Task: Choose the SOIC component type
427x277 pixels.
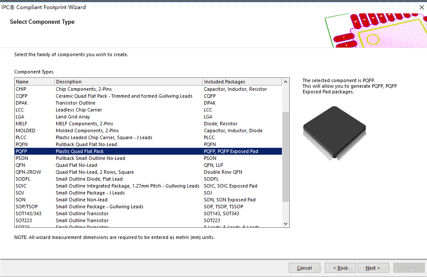Action: (x=21, y=186)
